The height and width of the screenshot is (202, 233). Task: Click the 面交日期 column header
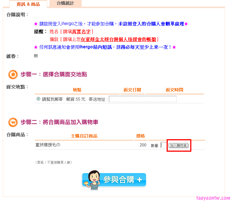132,90
